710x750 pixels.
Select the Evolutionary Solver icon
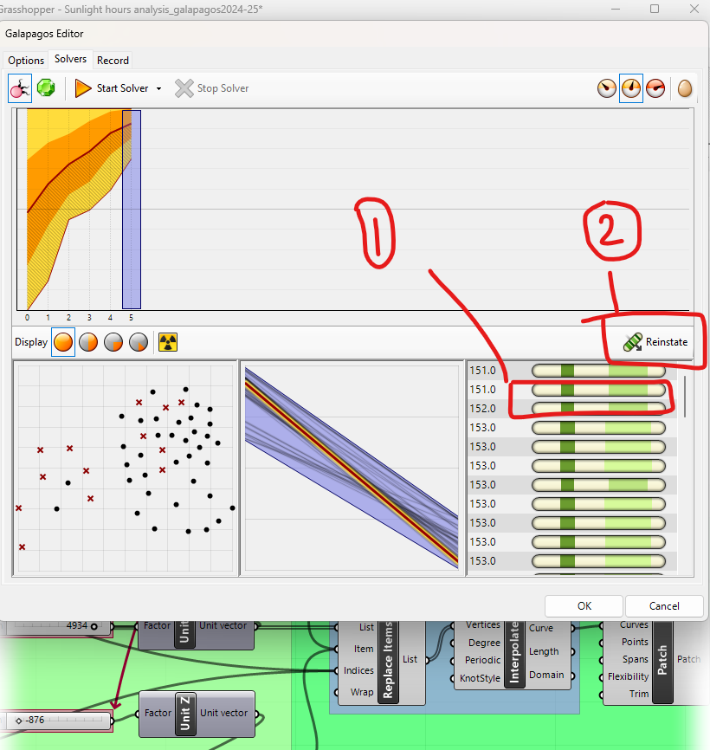pyautogui.click(x=20, y=88)
